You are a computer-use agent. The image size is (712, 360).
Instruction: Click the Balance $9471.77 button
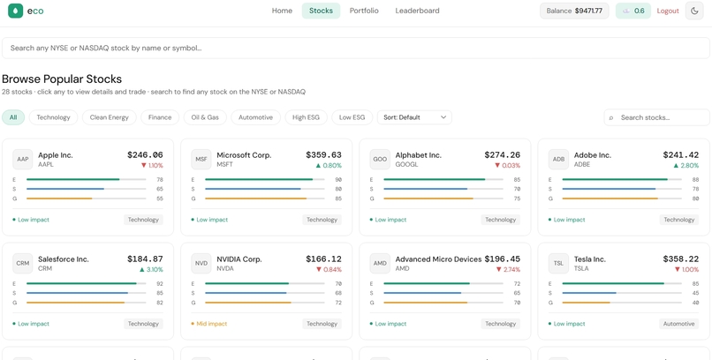point(574,11)
